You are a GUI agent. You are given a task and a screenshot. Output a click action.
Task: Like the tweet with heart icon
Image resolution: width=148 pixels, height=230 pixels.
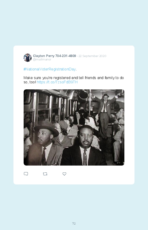[64, 174]
